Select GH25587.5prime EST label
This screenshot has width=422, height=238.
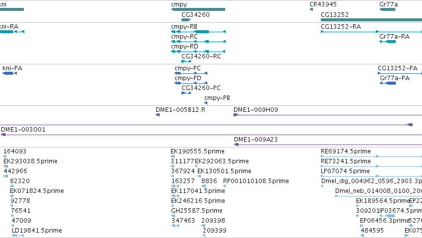[x=197, y=211]
